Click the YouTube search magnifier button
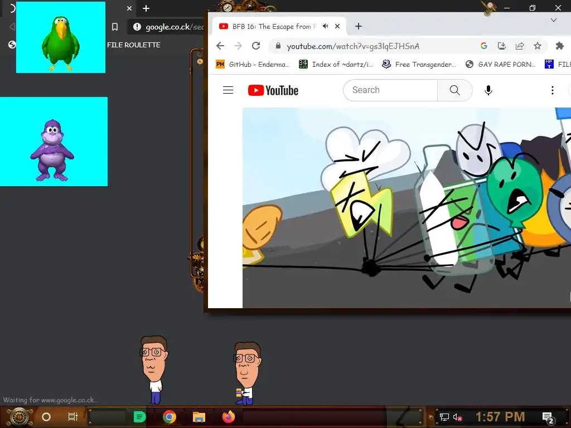Screen dimensions: 571x428 [x=455, y=90]
